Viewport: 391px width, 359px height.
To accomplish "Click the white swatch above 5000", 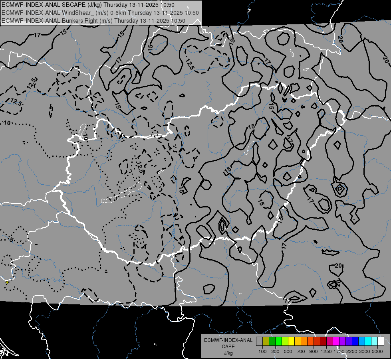I will tap(381, 341).
